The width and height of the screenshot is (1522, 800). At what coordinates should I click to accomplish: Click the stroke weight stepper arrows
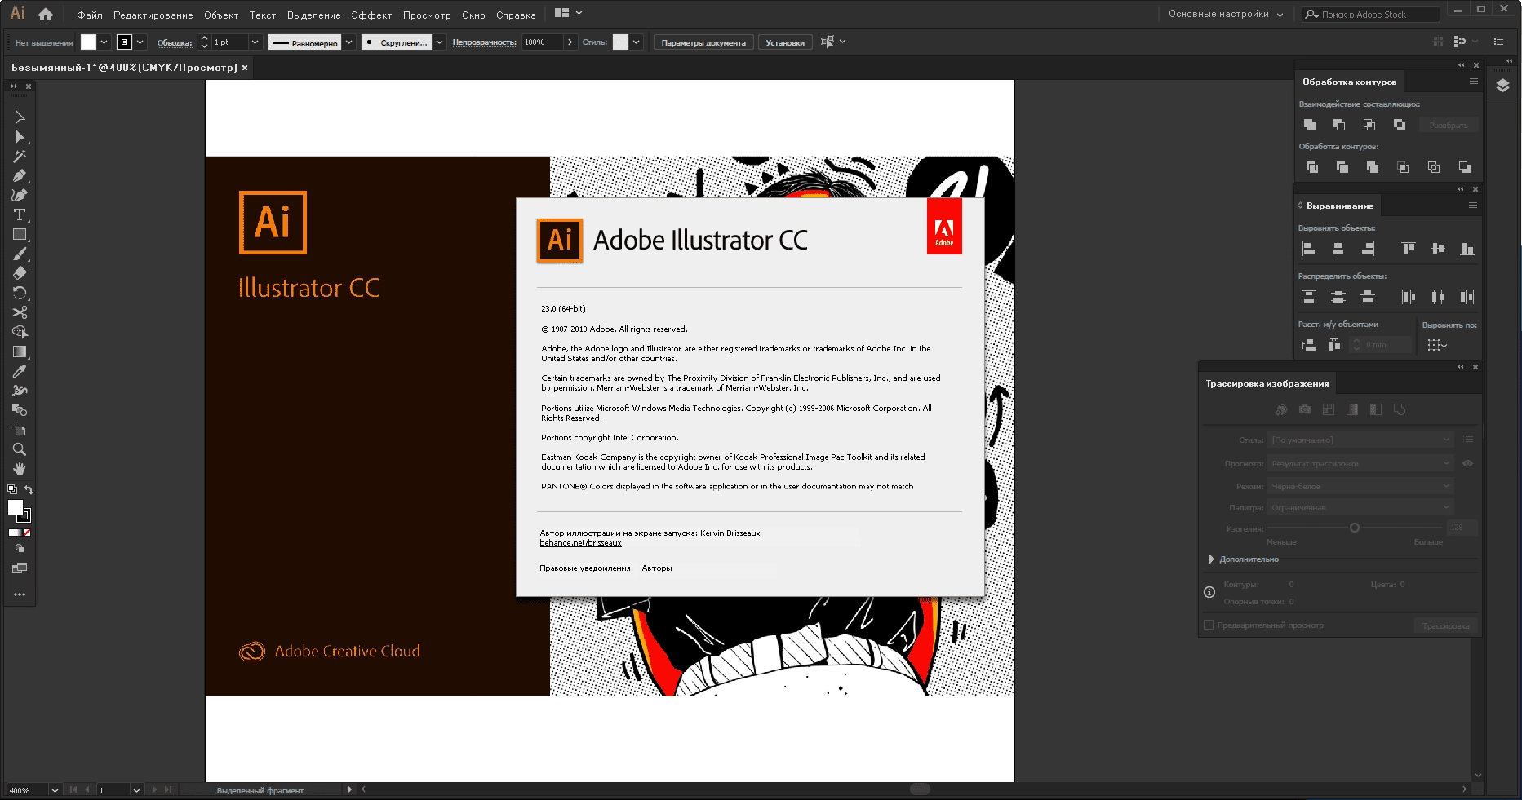204,42
